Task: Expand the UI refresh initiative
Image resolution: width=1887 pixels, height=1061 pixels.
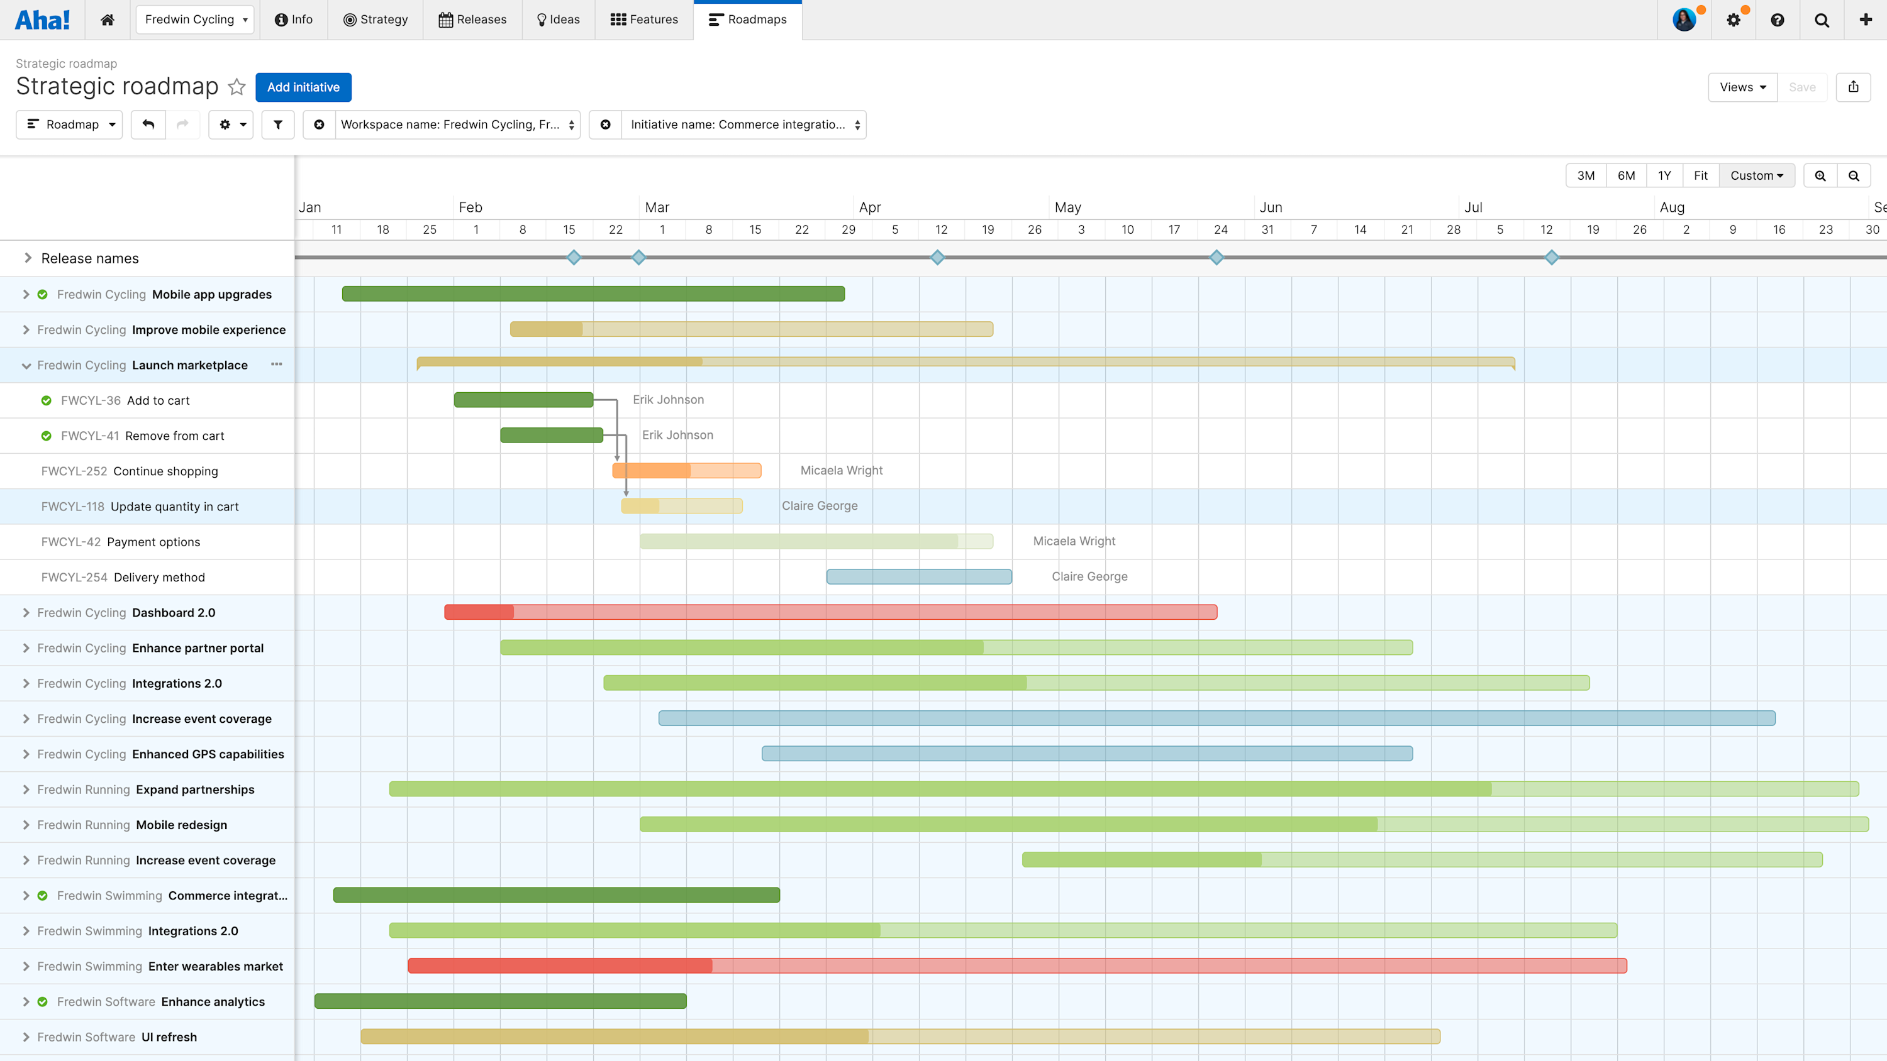Action: point(26,1037)
